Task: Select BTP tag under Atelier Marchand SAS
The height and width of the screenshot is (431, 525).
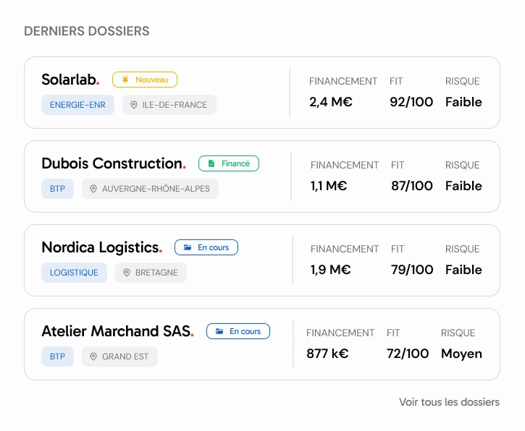Action: coord(58,357)
